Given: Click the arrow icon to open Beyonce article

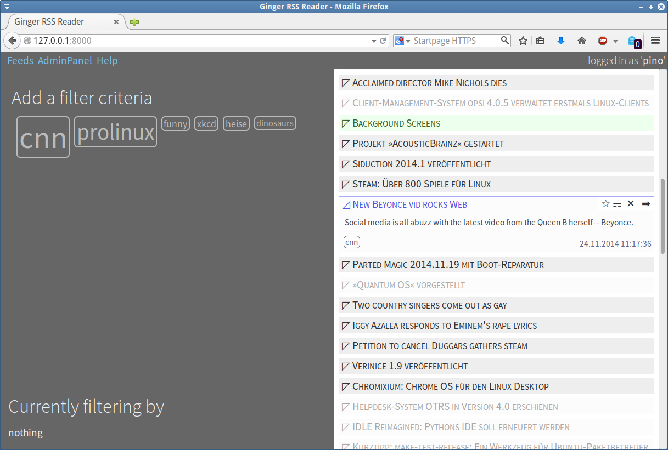Looking at the screenshot, I should tap(646, 204).
